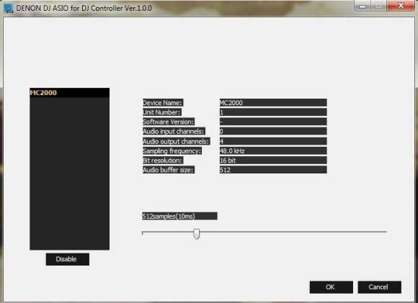
Task: Click slider track left of the thumb
Action: coord(168,233)
